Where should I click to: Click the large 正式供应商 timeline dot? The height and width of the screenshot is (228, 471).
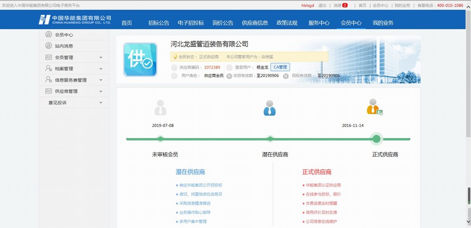pos(376,139)
